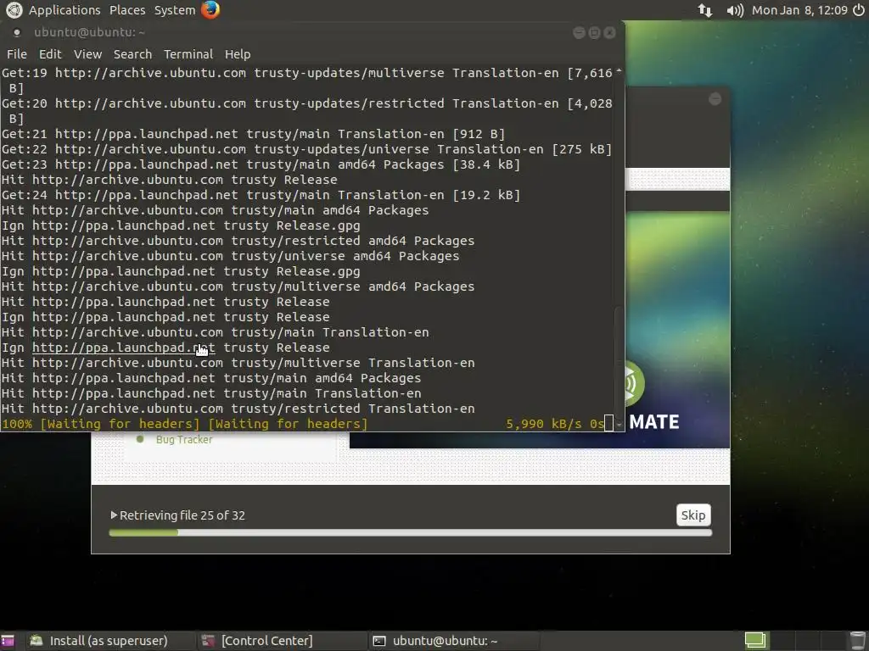Close the terminal window
Screen dimensions: 869x651
609,33
